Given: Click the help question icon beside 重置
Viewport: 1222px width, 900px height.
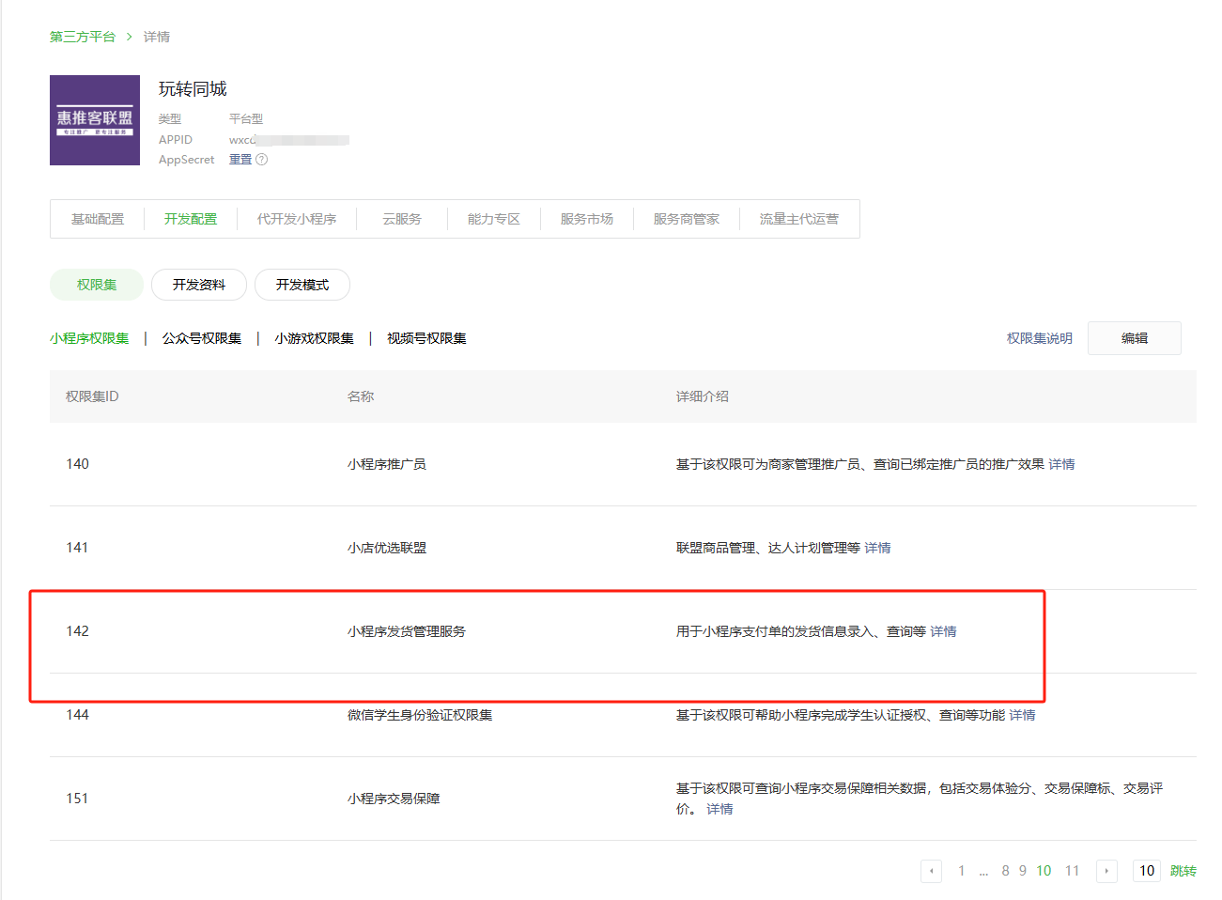Looking at the screenshot, I should [x=262, y=160].
